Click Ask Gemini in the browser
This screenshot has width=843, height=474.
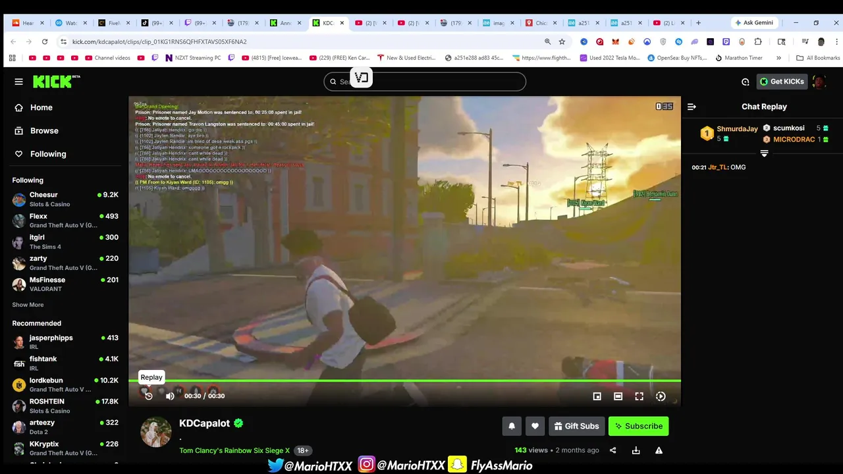point(754,22)
